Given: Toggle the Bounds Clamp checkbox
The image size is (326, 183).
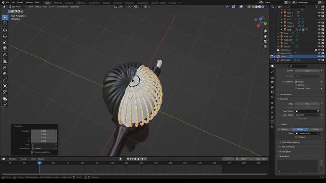Looking at the screenshot, I should click(x=296, y=88).
